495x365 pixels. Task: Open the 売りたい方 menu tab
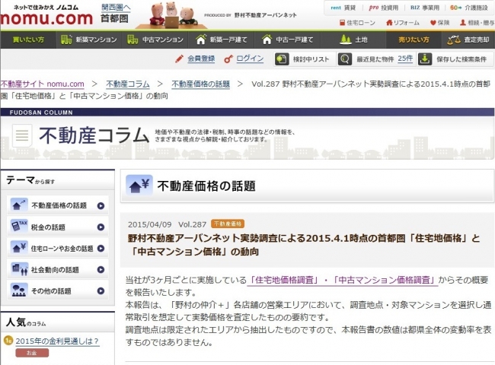click(x=414, y=40)
